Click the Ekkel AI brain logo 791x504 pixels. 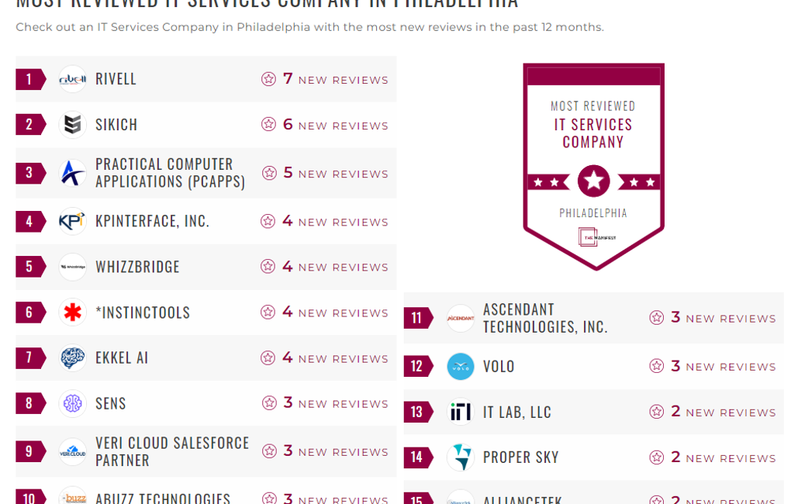coord(72,358)
